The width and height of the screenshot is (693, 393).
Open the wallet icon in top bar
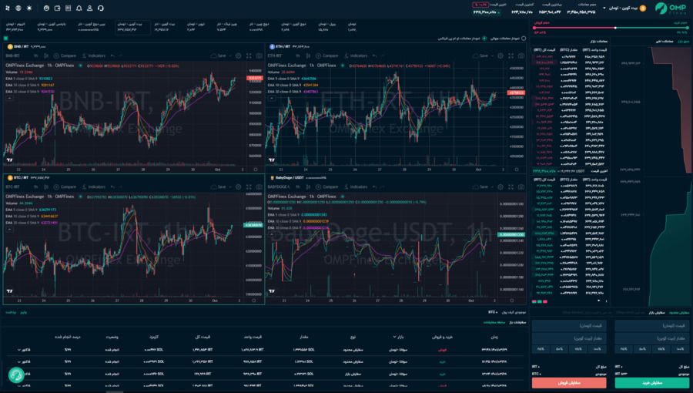tap(57, 8)
